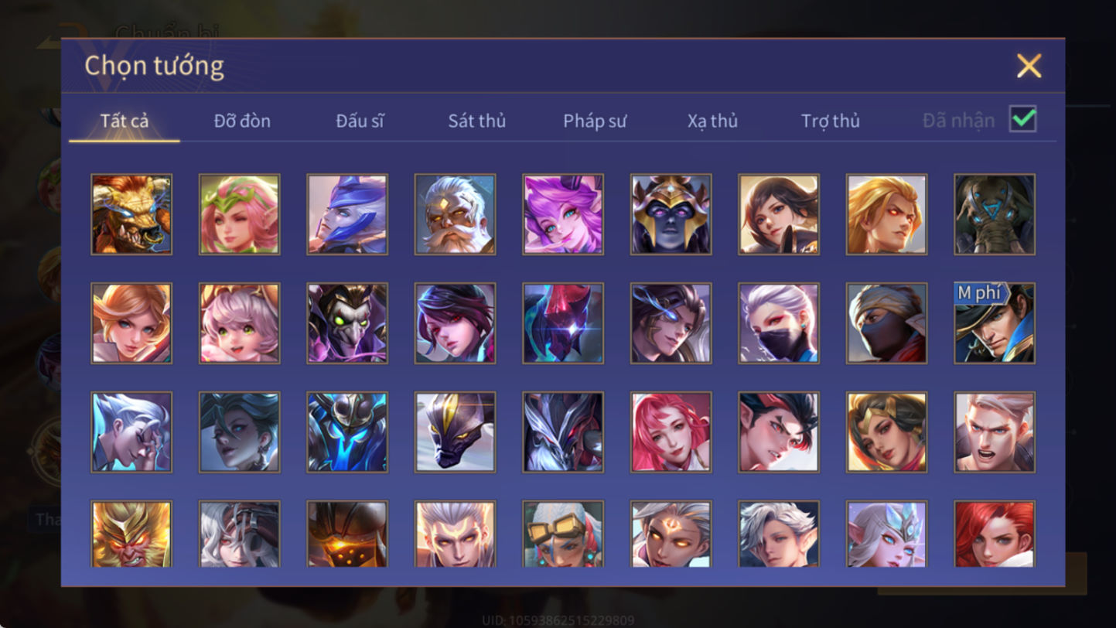The height and width of the screenshot is (628, 1116).
Task: Switch to the 'Đỡ đòn' tab
Action: point(242,121)
